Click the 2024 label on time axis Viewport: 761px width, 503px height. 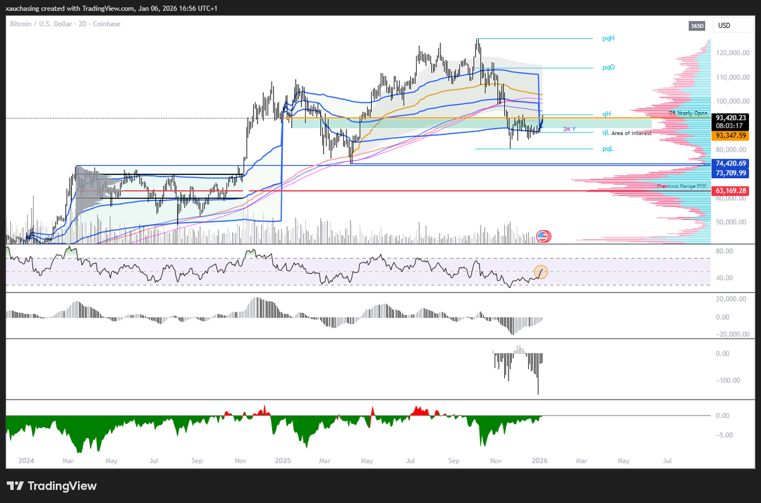click(x=27, y=460)
